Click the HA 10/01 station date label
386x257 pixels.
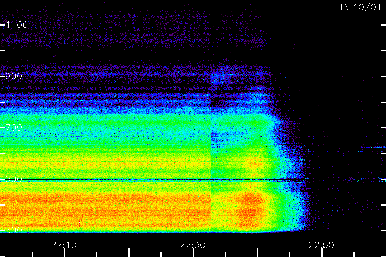click(359, 7)
